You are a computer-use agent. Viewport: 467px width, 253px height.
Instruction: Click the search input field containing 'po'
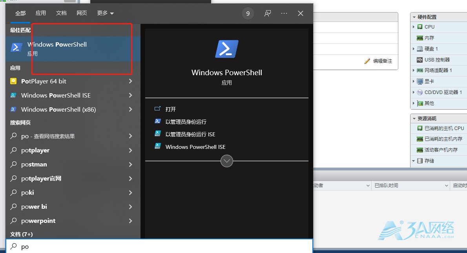[159, 246]
